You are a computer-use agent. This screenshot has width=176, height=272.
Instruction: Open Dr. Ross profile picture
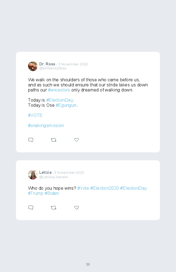(33, 66)
